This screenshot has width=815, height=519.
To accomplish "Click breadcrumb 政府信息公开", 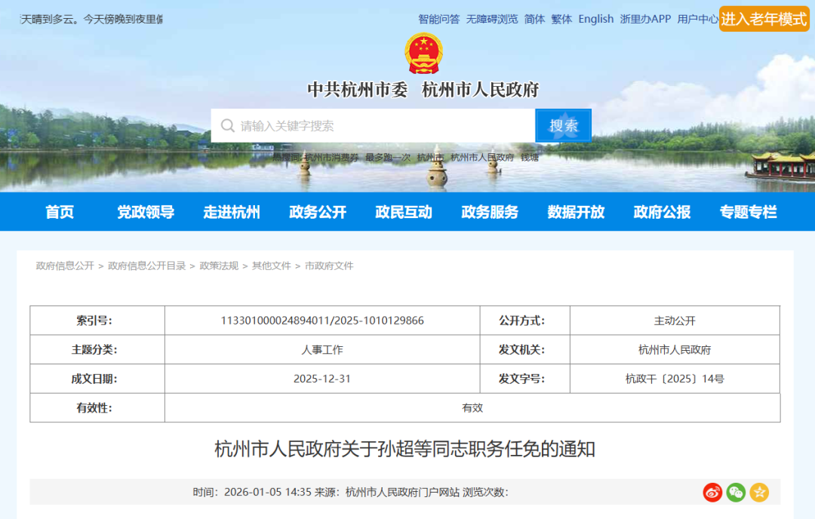I will click(x=65, y=266).
